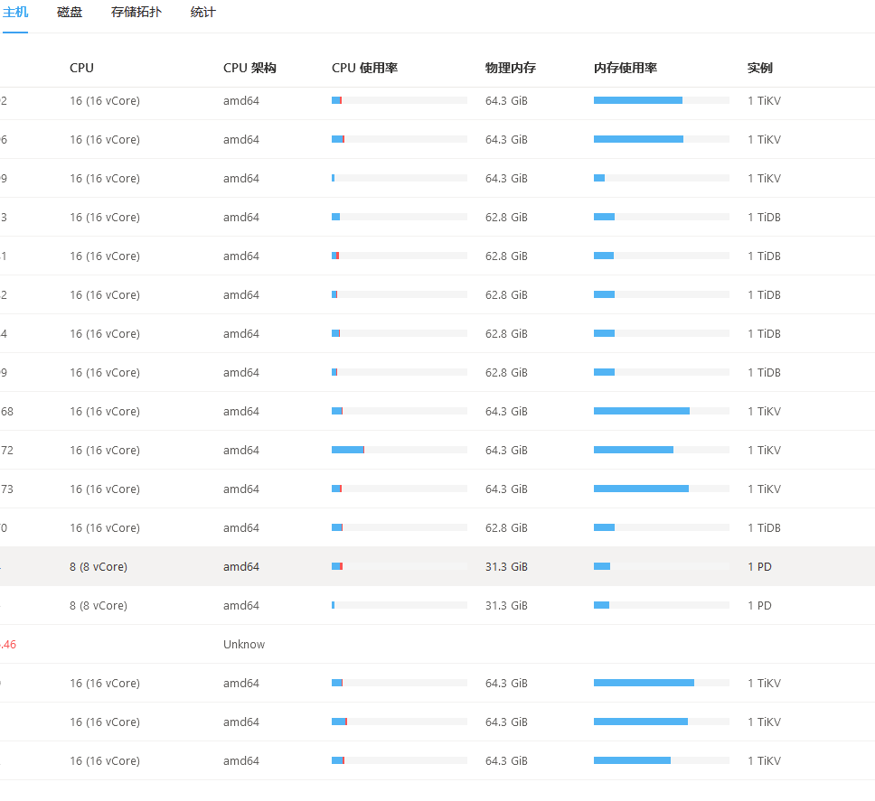Open the 存储拓扑 tab
The width and height of the screenshot is (875, 801).
[136, 13]
